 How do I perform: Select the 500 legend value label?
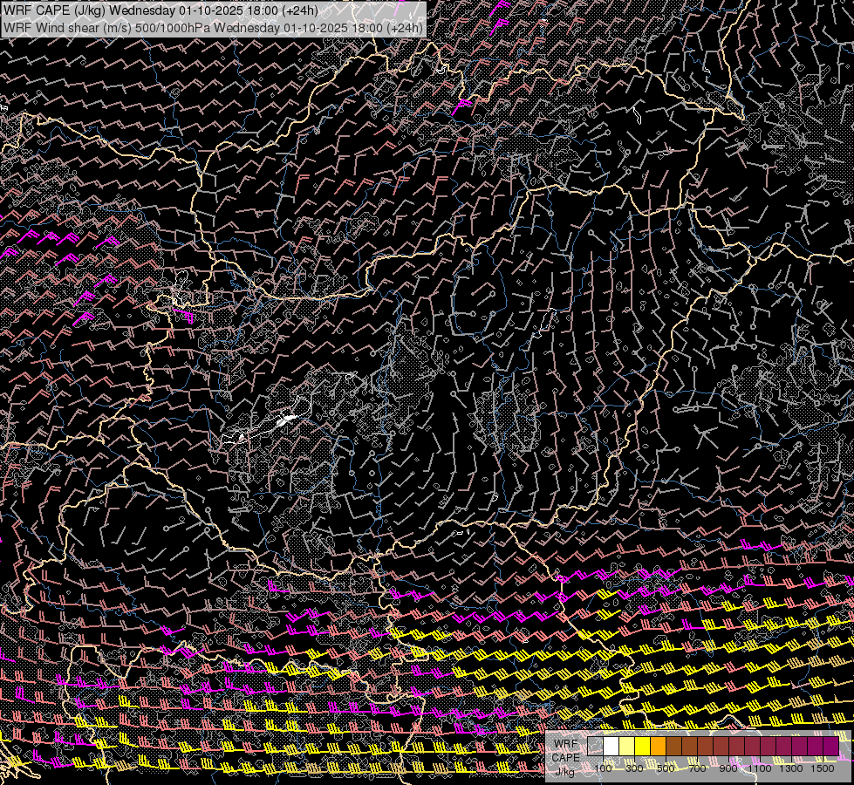666,768
